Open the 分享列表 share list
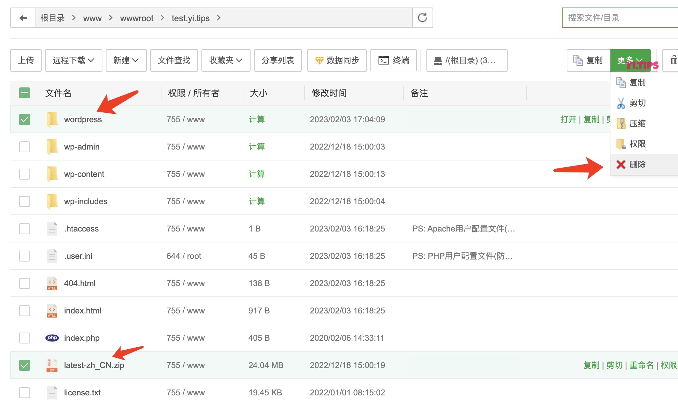Image resolution: width=678 pixels, height=407 pixels. pyautogui.click(x=278, y=60)
